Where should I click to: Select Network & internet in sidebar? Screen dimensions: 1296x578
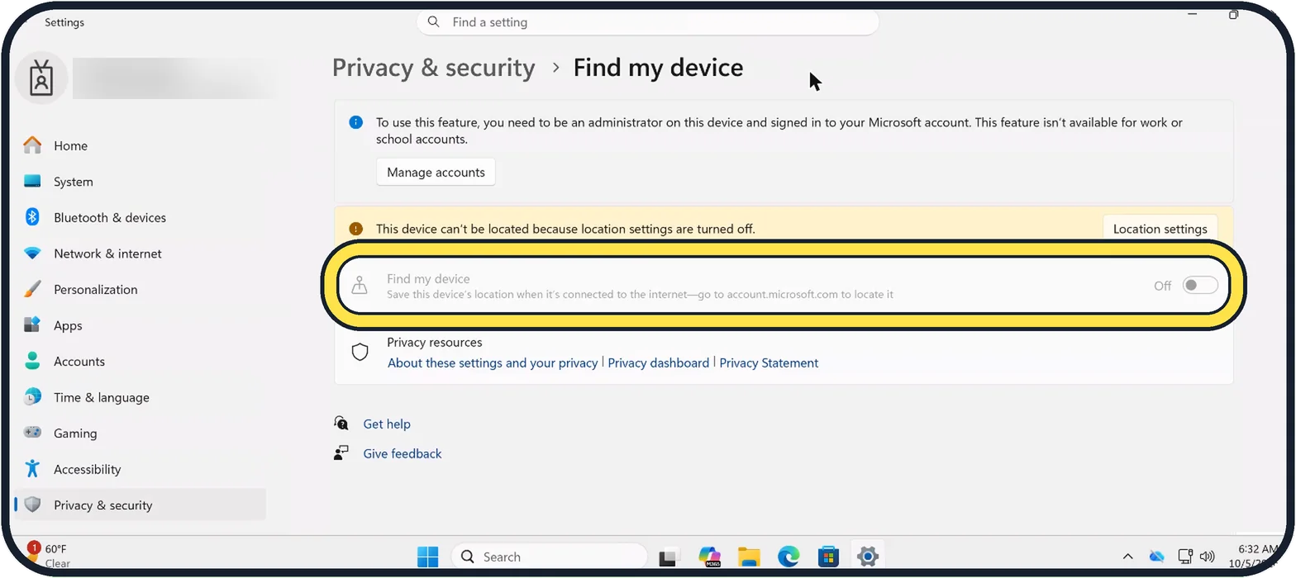click(141, 253)
